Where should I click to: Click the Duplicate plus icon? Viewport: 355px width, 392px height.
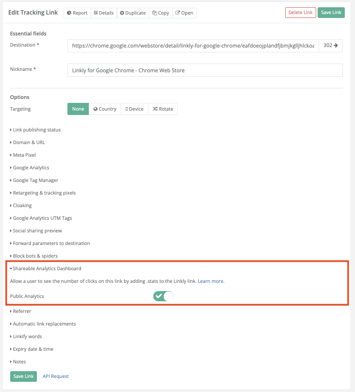(122, 13)
